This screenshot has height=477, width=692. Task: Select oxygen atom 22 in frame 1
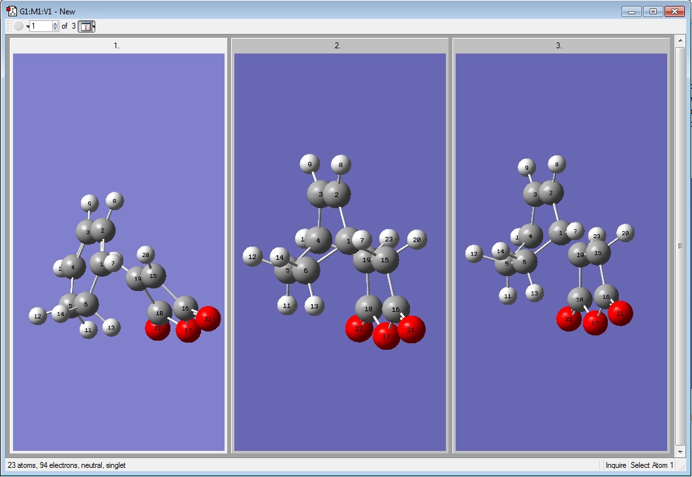[157, 328]
